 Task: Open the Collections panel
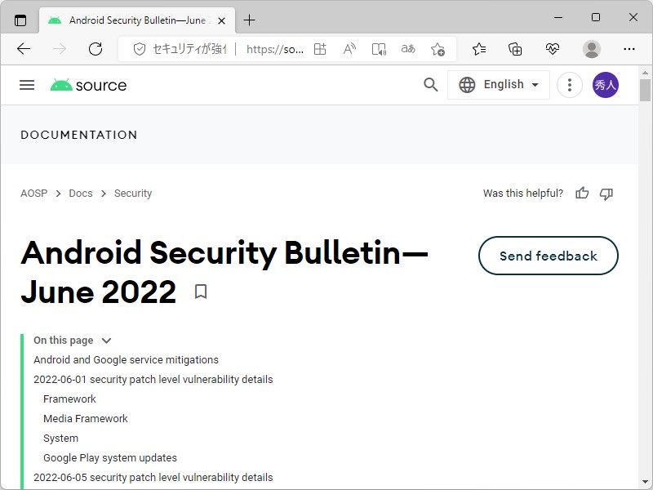click(x=514, y=49)
